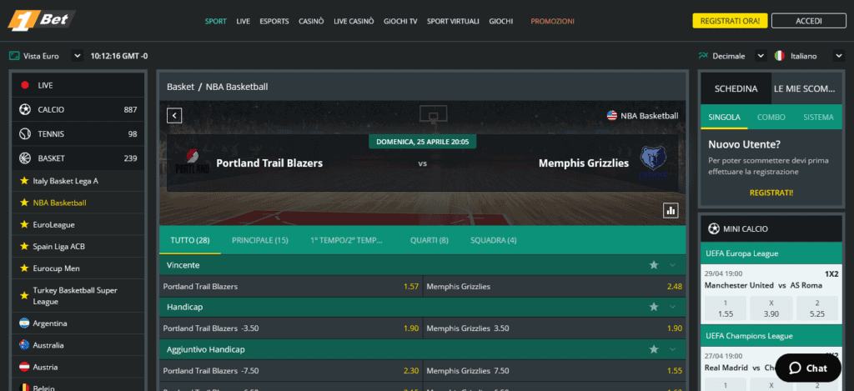This screenshot has width=854, height=391.
Task: Select the TUTTO (28) tab
Action: (x=190, y=240)
